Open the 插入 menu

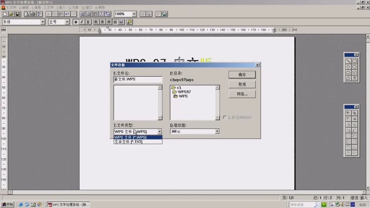tap(61, 8)
